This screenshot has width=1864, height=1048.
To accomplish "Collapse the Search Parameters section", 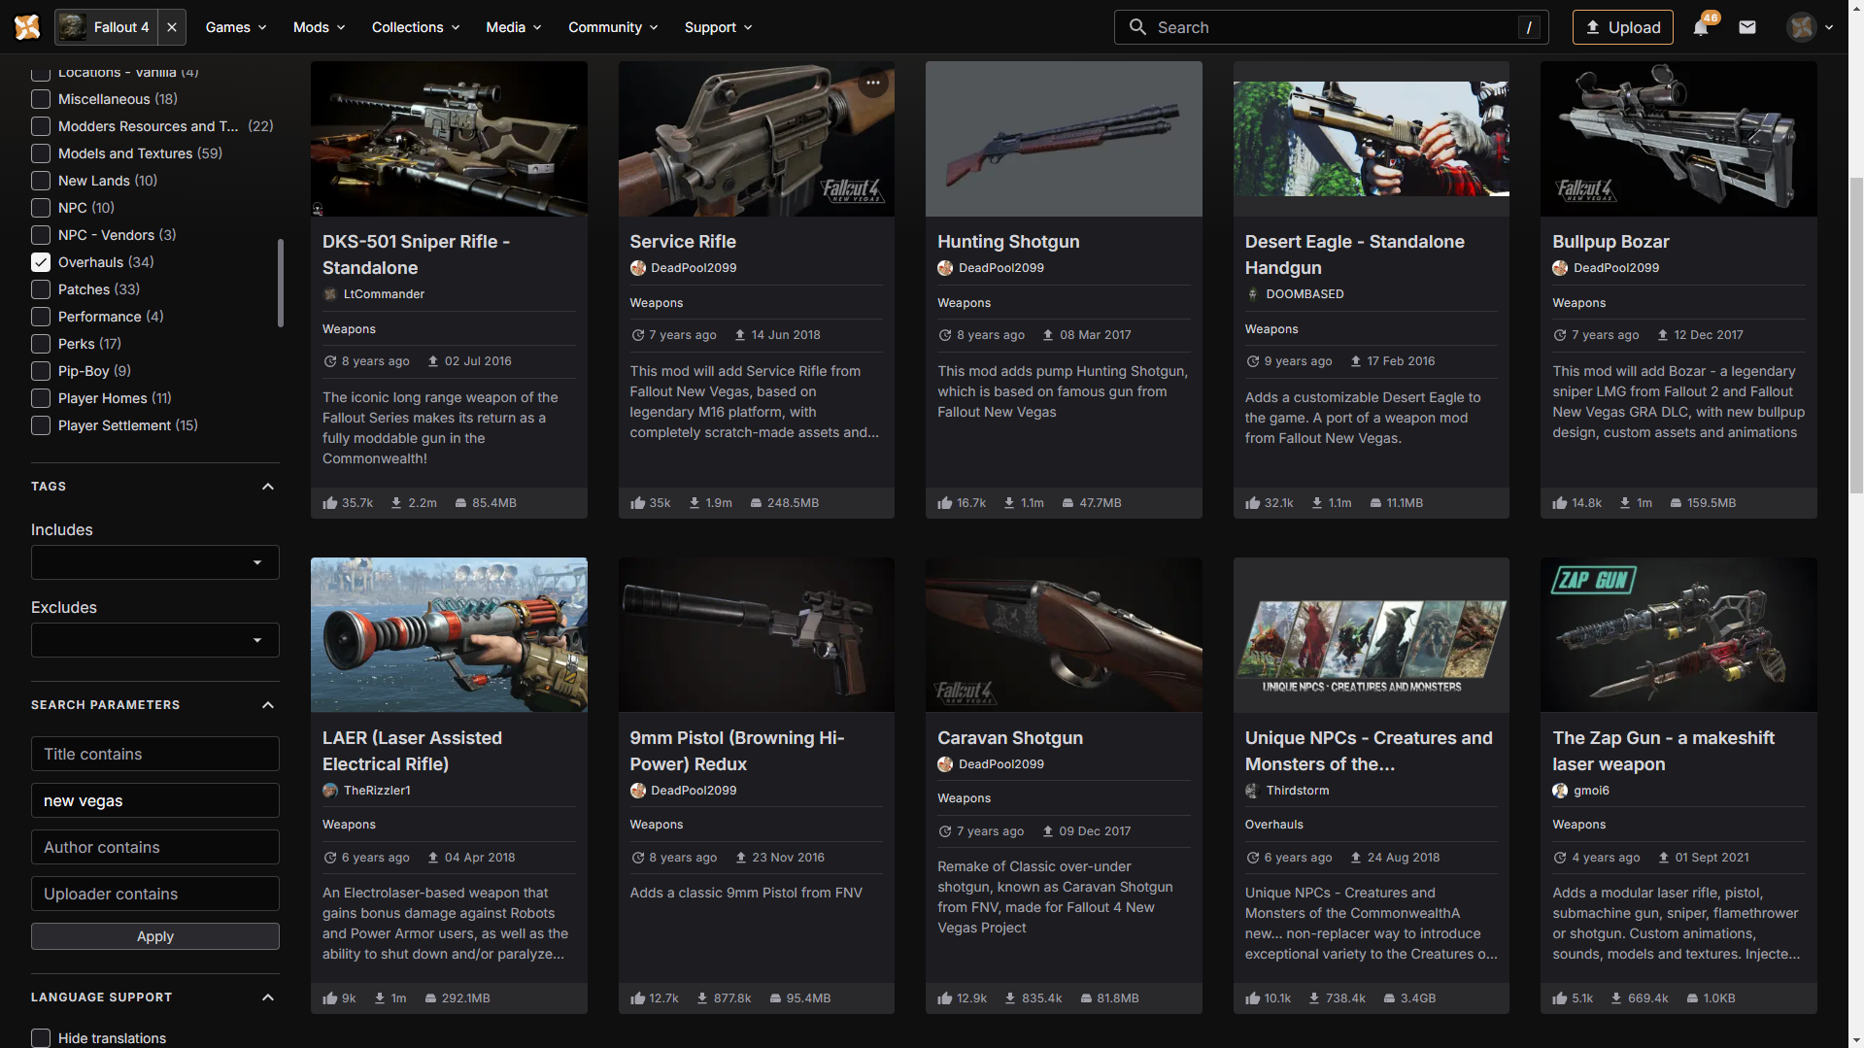I will pyautogui.click(x=268, y=705).
